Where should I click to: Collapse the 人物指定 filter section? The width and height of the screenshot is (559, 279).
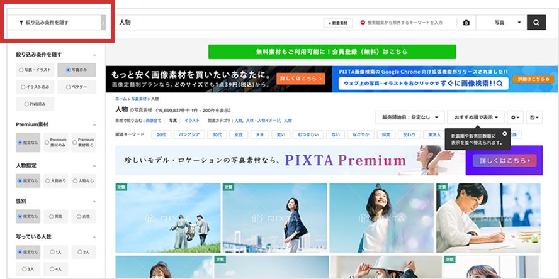pyautogui.click(x=94, y=166)
